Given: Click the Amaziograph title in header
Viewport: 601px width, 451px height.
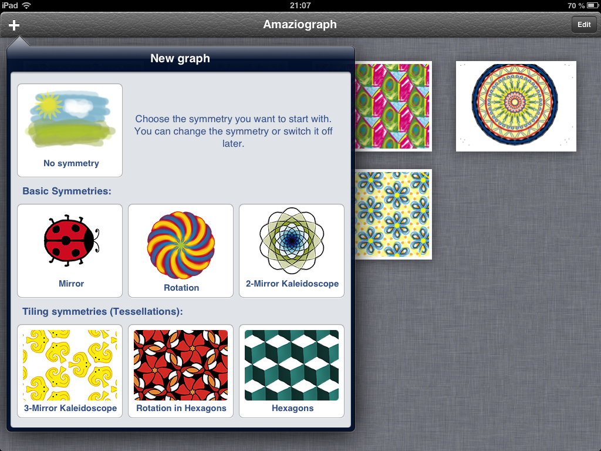Looking at the screenshot, I should coord(300,25).
